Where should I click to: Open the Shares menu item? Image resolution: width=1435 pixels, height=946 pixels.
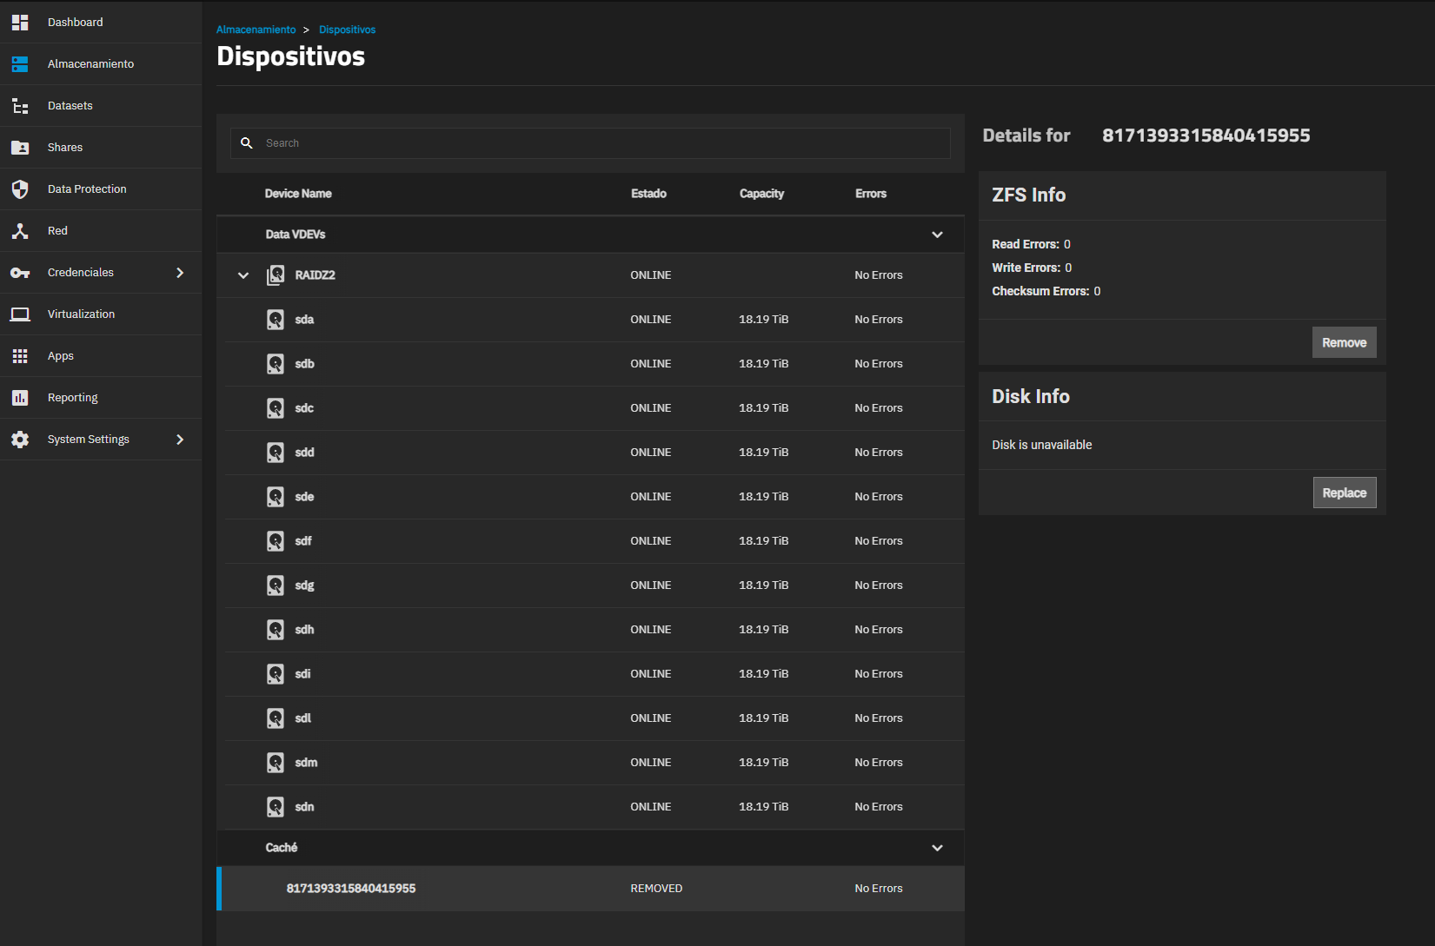point(101,148)
